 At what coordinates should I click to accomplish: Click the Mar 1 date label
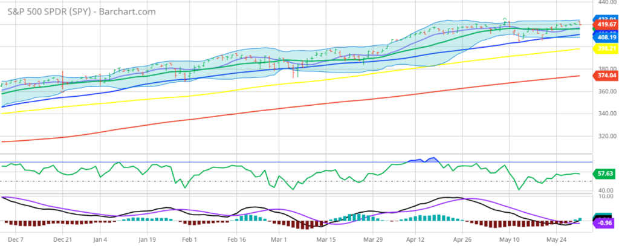click(x=279, y=239)
